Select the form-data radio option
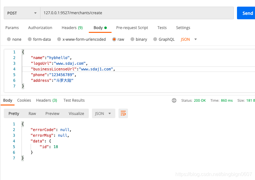255x180 pixels. pos(30,39)
